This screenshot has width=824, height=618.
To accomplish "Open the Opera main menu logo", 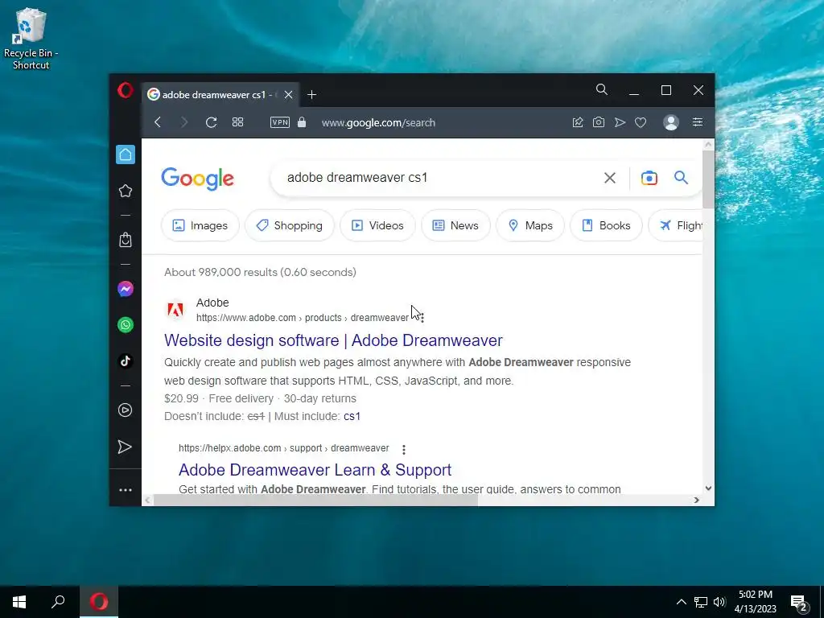I will click(125, 90).
